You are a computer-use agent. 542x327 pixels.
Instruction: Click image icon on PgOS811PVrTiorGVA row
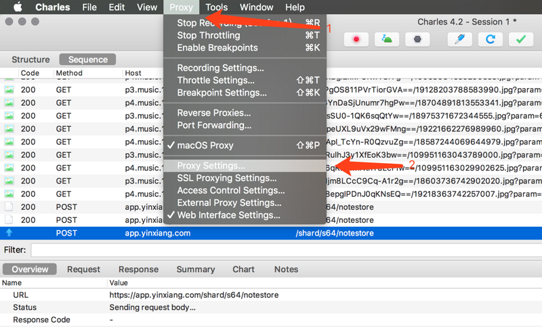coord(9,90)
